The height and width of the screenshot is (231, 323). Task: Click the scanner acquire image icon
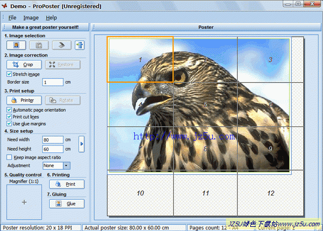[x=62, y=45]
